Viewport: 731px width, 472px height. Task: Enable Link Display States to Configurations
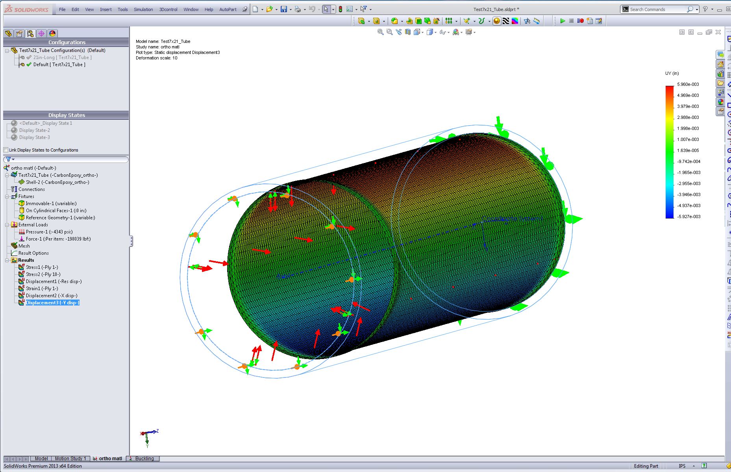(6, 150)
